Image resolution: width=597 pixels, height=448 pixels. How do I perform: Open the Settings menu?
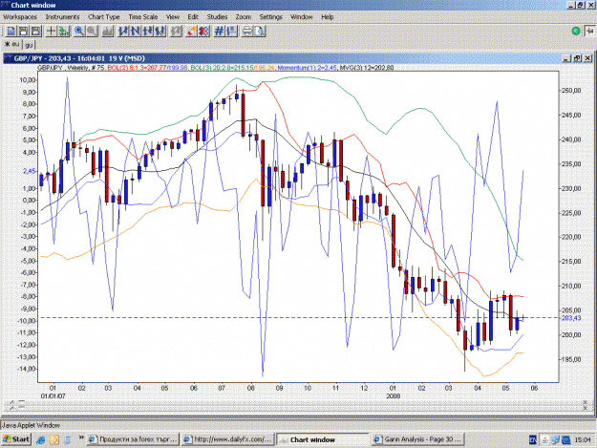pyautogui.click(x=270, y=17)
